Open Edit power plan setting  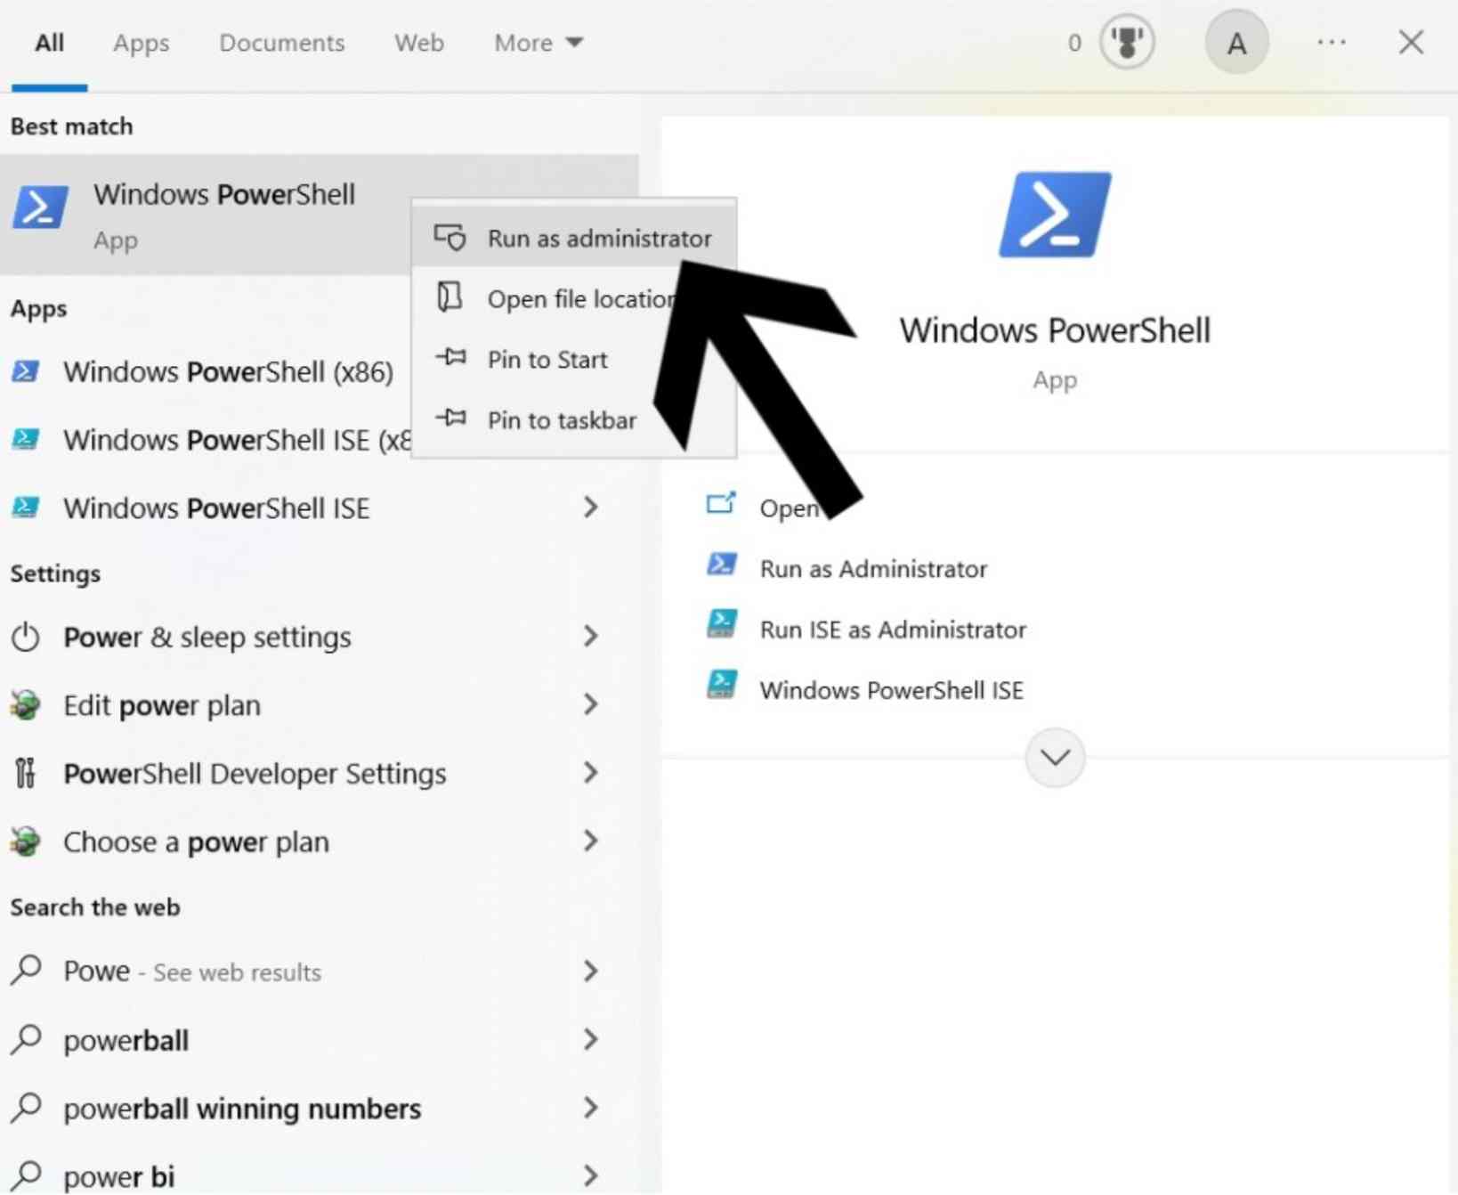[x=162, y=705]
